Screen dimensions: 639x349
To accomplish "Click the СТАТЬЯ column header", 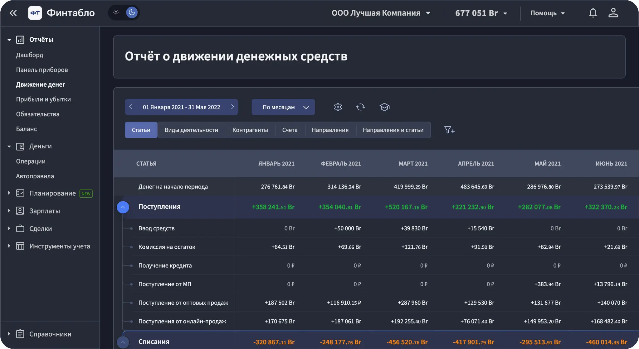I will pyautogui.click(x=146, y=164).
